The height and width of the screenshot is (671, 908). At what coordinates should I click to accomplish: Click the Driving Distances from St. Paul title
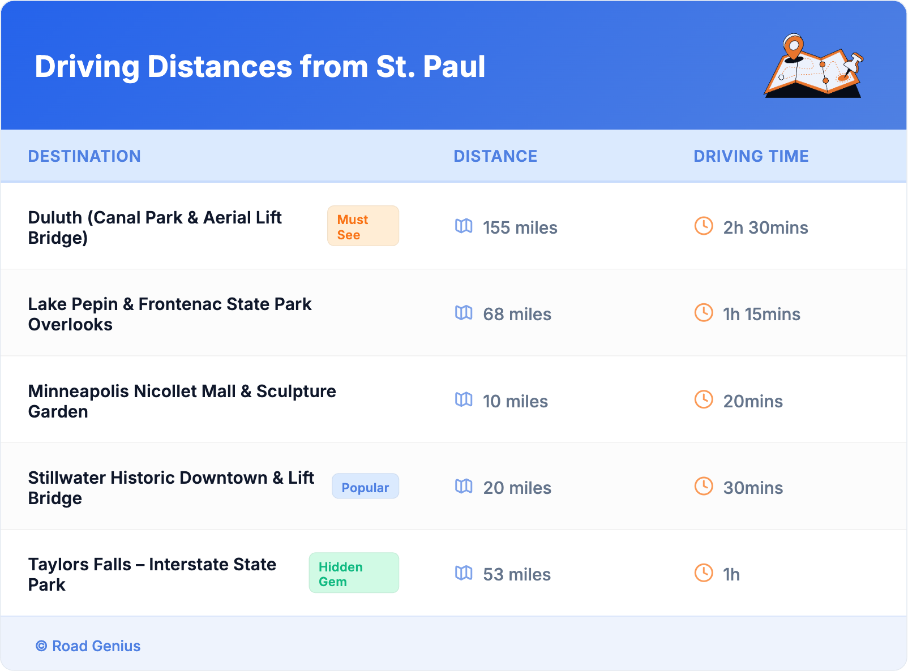(260, 67)
